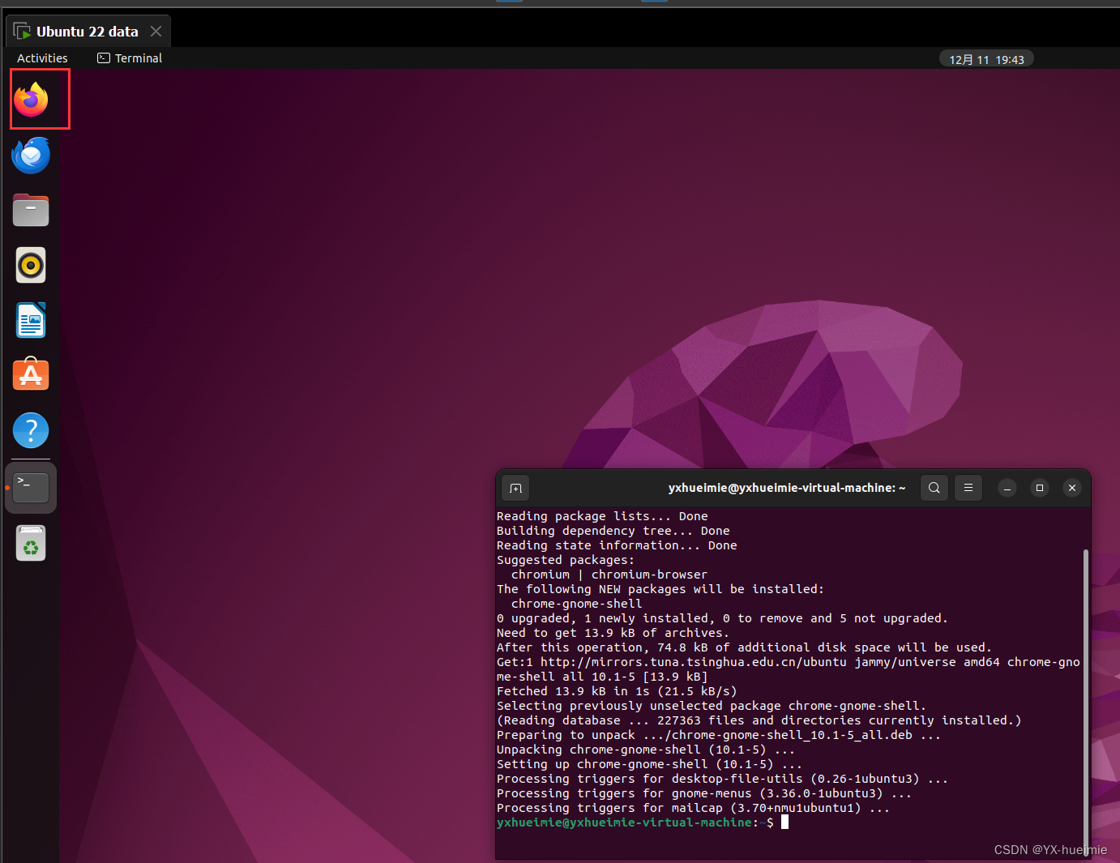Select the Terminal icon in the dock
This screenshot has height=863, width=1120.
[x=30, y=487]
